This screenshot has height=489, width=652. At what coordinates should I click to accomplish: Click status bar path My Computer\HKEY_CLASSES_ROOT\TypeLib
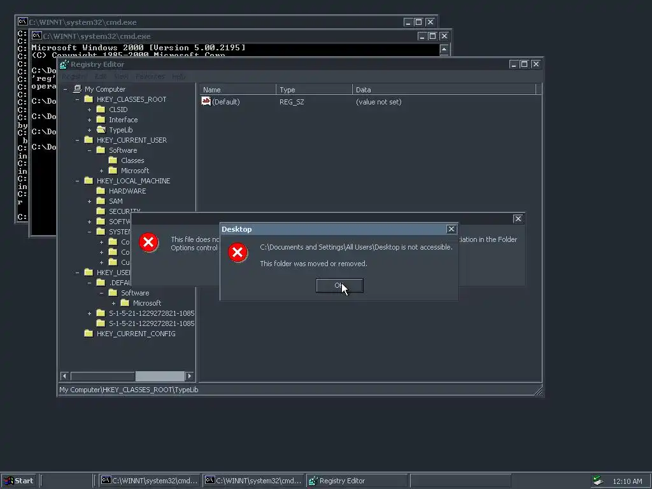(x=129, y=390)
